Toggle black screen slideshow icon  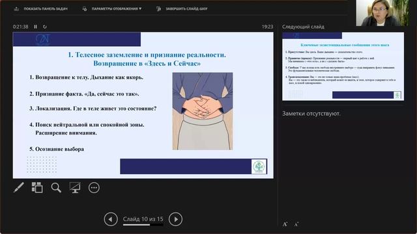75,188
